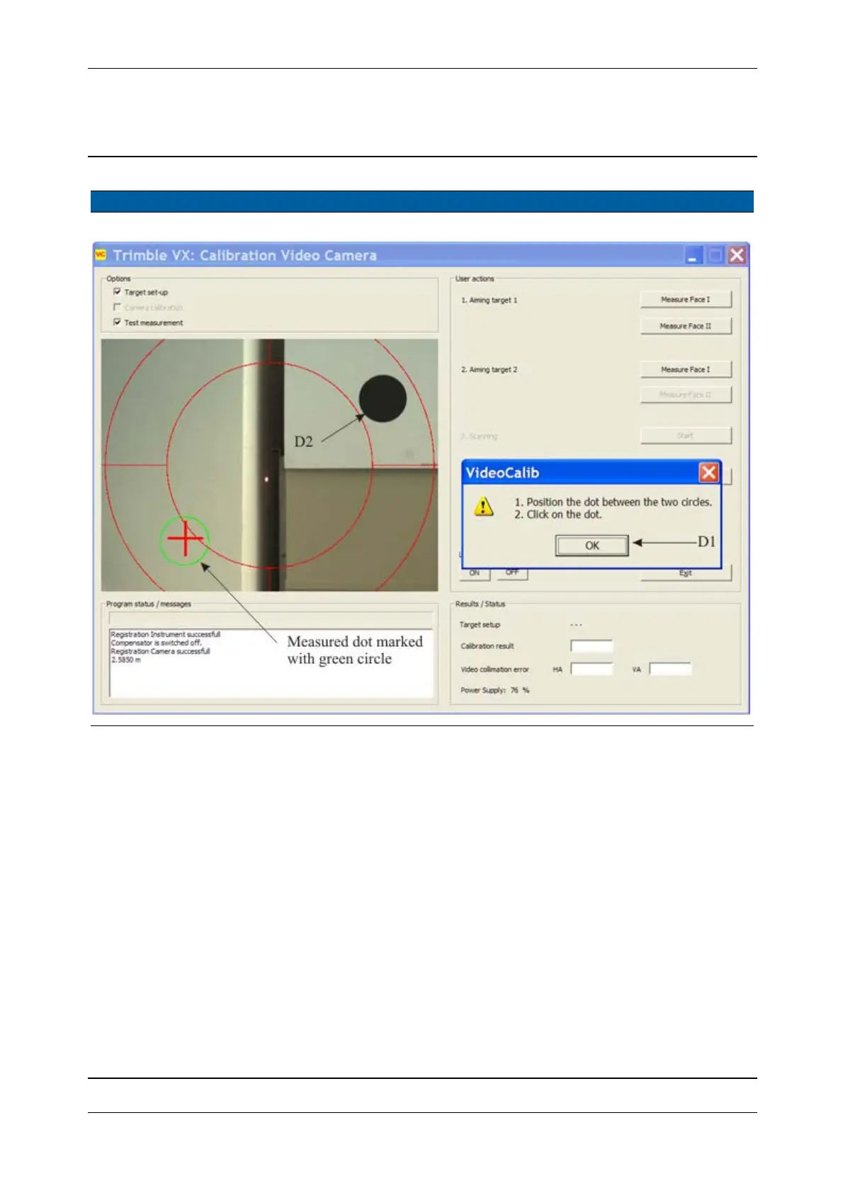Close the Calibration Video Camera window
This screenshot has width=843, height=1193.
[x=737, y=255]
